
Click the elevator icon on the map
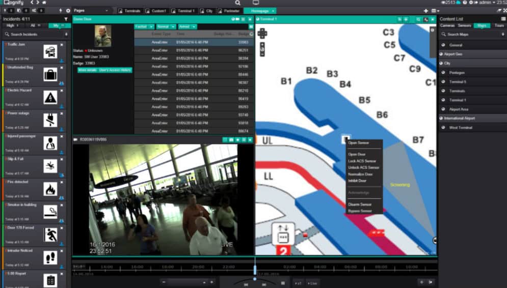(284, 236)
